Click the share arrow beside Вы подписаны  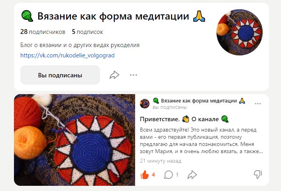click(114, 75)
